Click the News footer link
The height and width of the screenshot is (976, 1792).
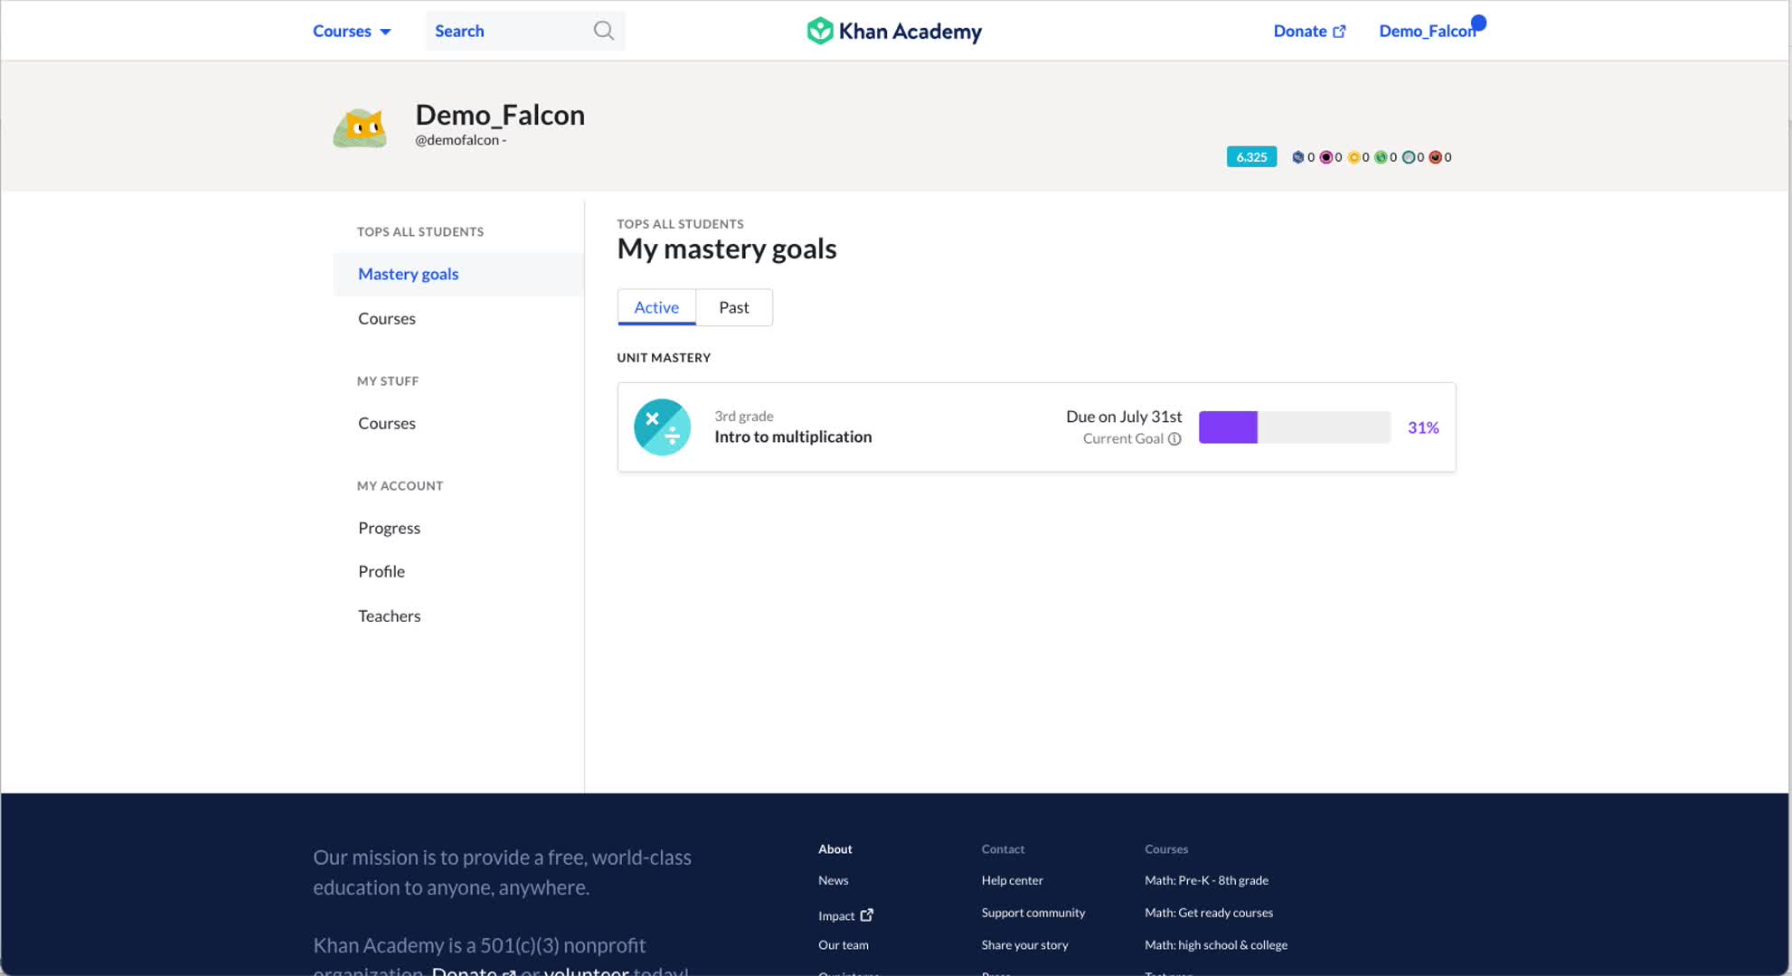833,880
